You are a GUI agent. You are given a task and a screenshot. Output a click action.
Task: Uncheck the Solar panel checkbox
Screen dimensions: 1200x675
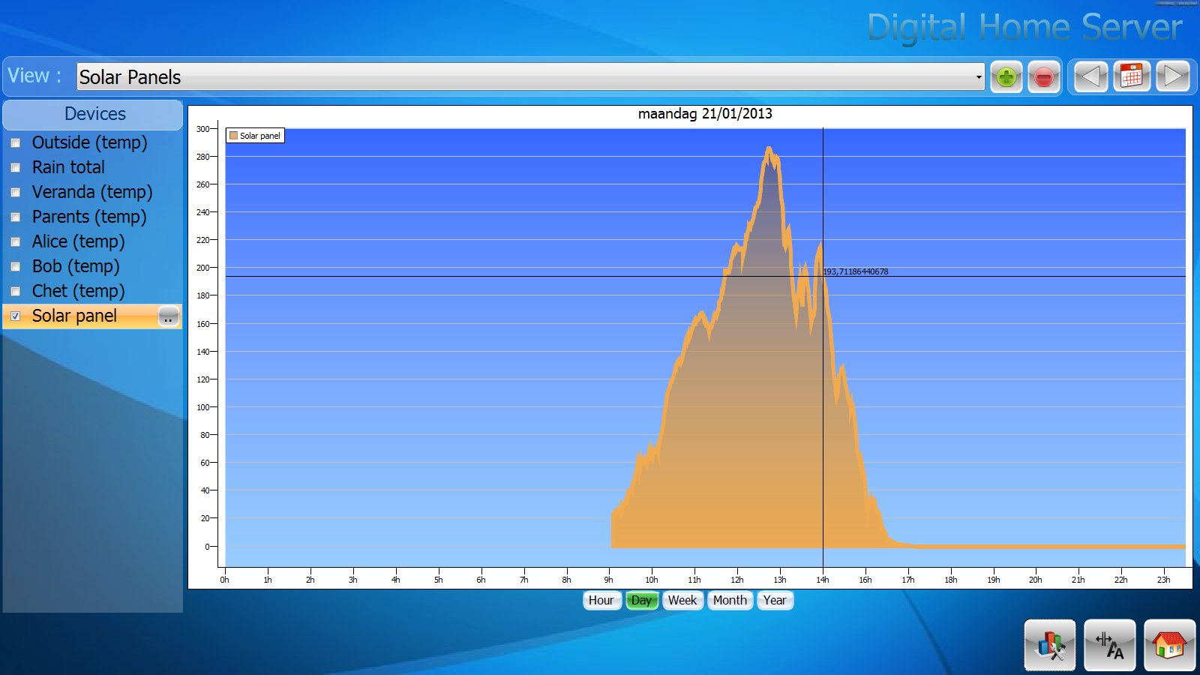pos(15,316)
